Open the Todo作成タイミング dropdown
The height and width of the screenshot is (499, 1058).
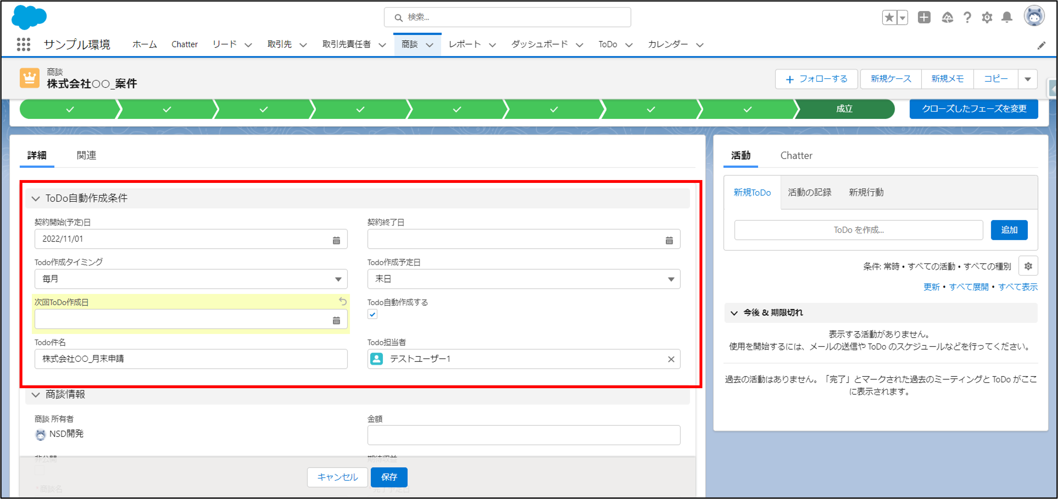(191, 279)
